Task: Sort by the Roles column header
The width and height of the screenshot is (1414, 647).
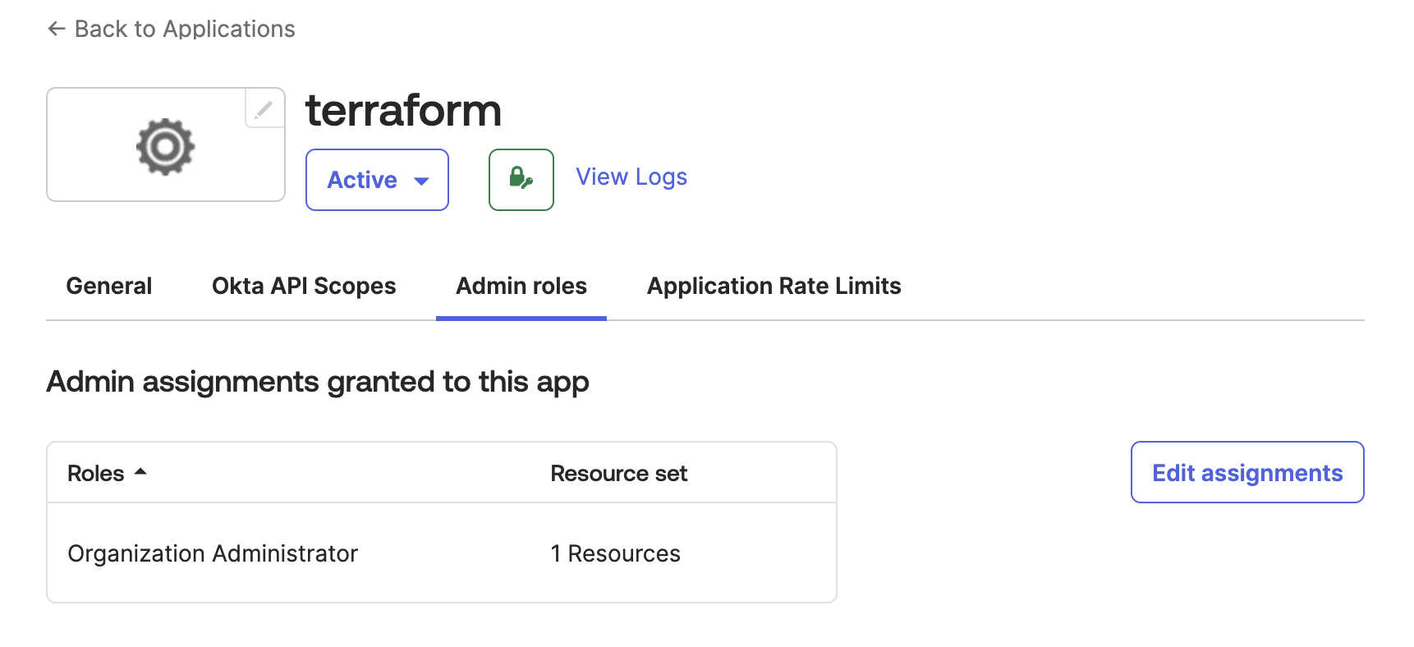Action: [107, 473]
